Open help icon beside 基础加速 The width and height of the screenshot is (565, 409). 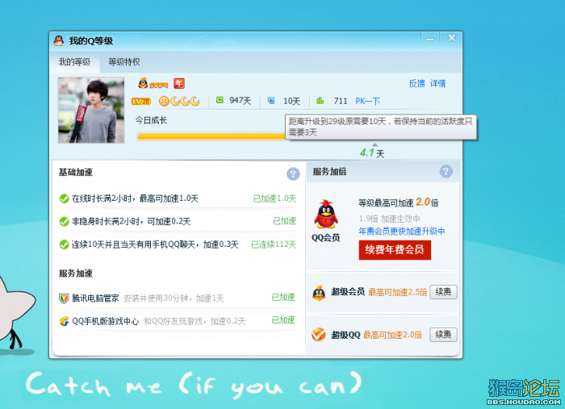[293, 174]
